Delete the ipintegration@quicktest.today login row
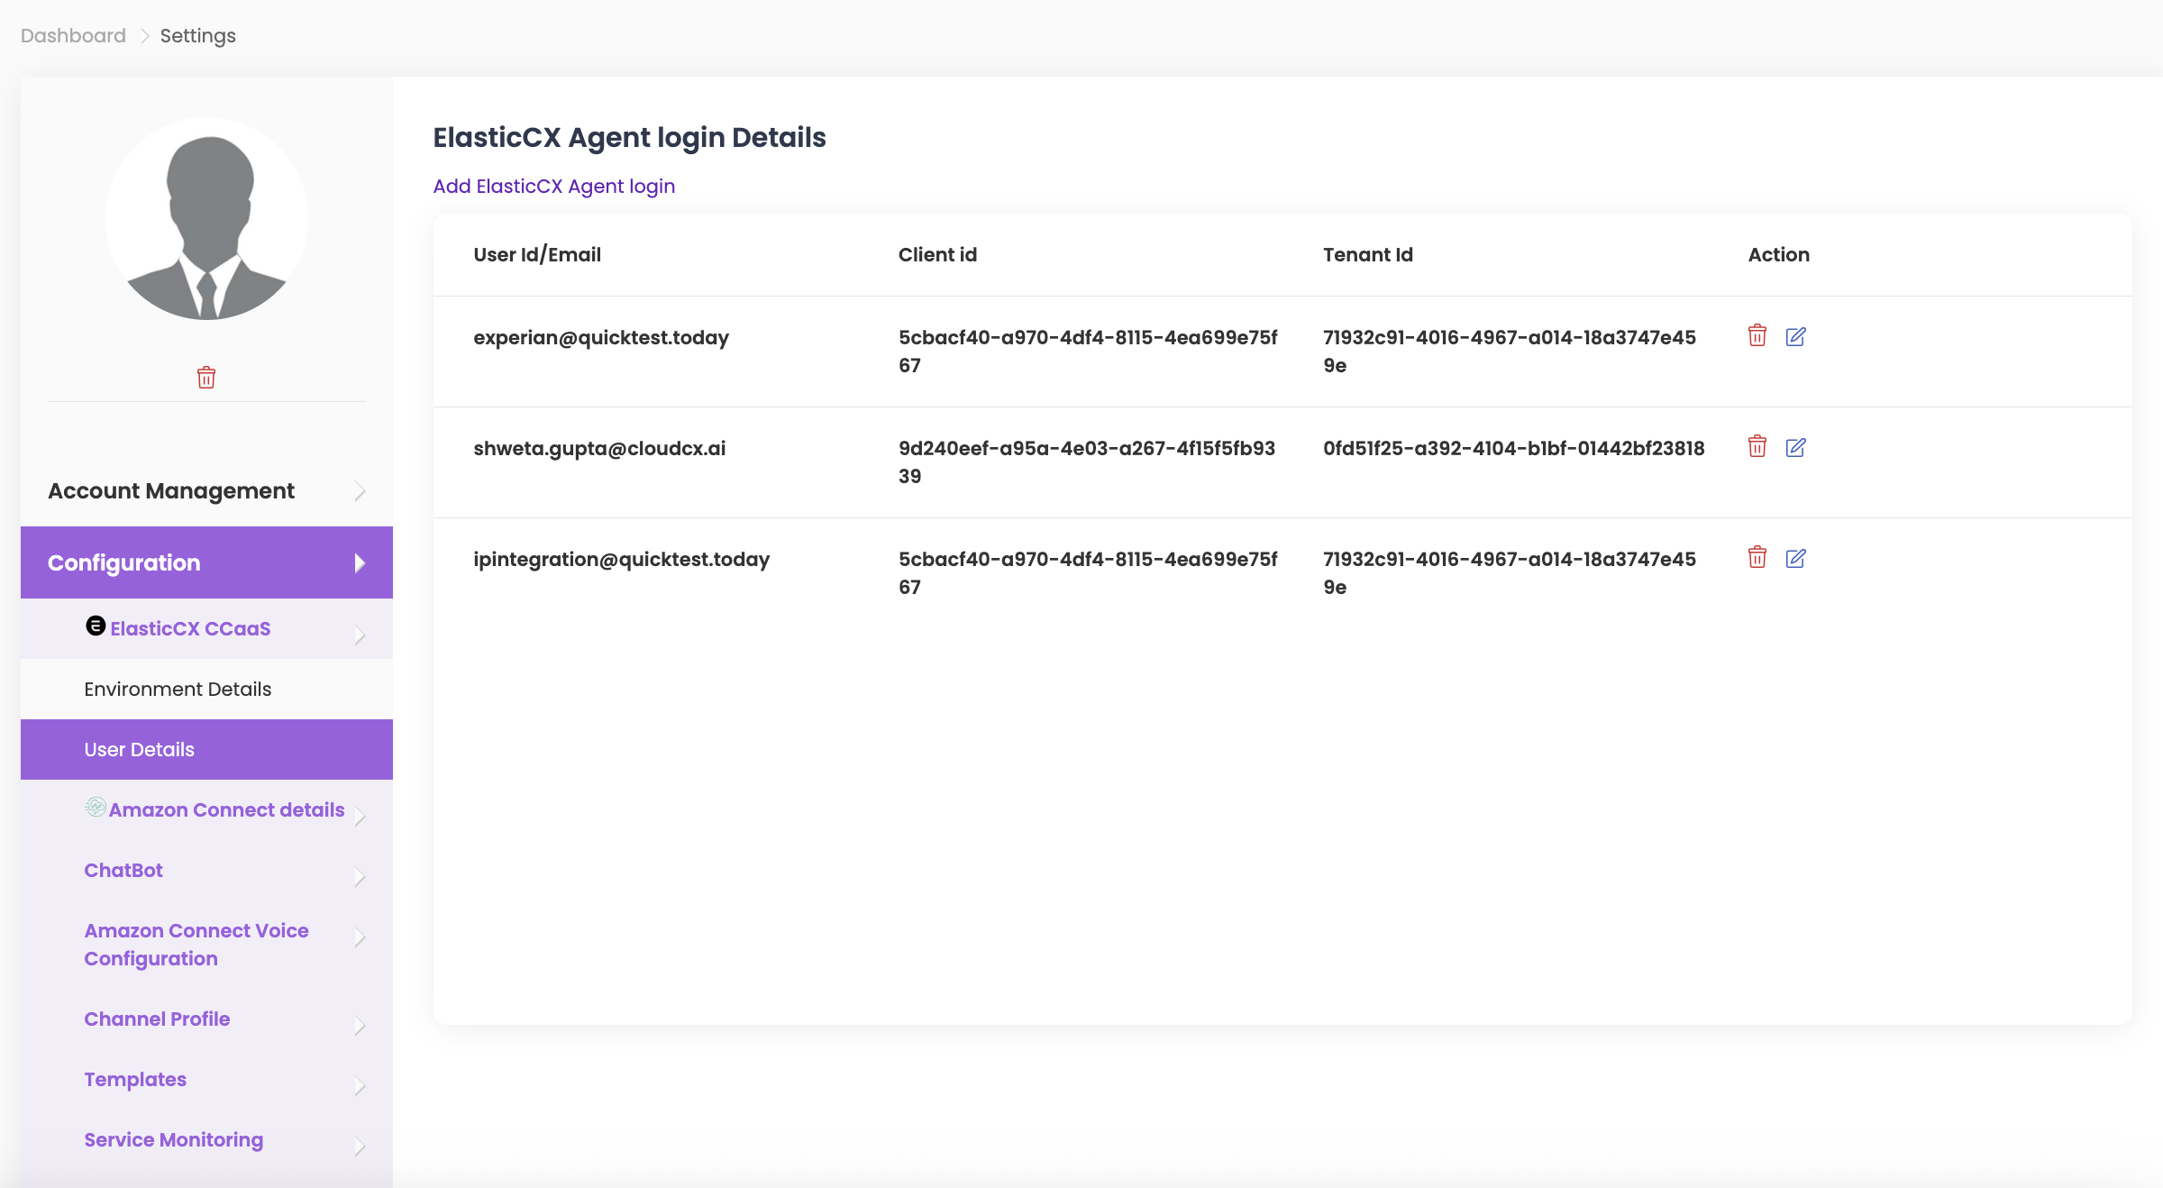The width and height of the screenshot is (2163, 1188). (x=1757, y=558)
